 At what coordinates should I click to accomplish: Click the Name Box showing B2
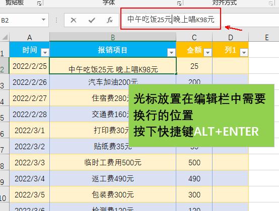click(x=24, y=20)
